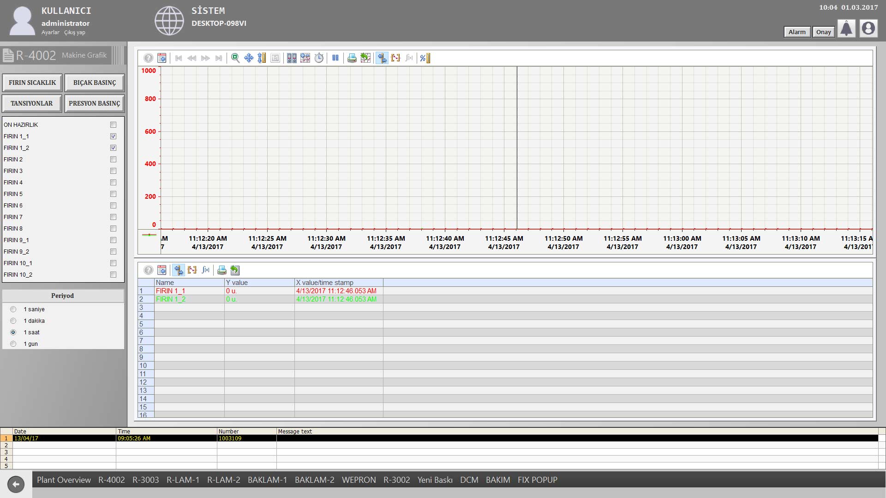Screen dimensions: 886x498
Task: Enable the ON HAZIRLIK checkbox
Action: 113,125
